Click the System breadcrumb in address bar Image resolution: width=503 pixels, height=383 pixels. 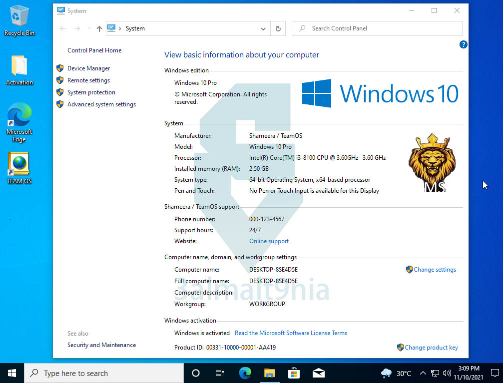pyautogui.click(x=135, y=28)
